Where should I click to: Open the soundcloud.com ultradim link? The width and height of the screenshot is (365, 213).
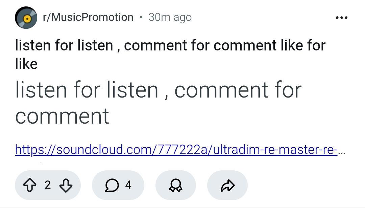coord(176,149)
